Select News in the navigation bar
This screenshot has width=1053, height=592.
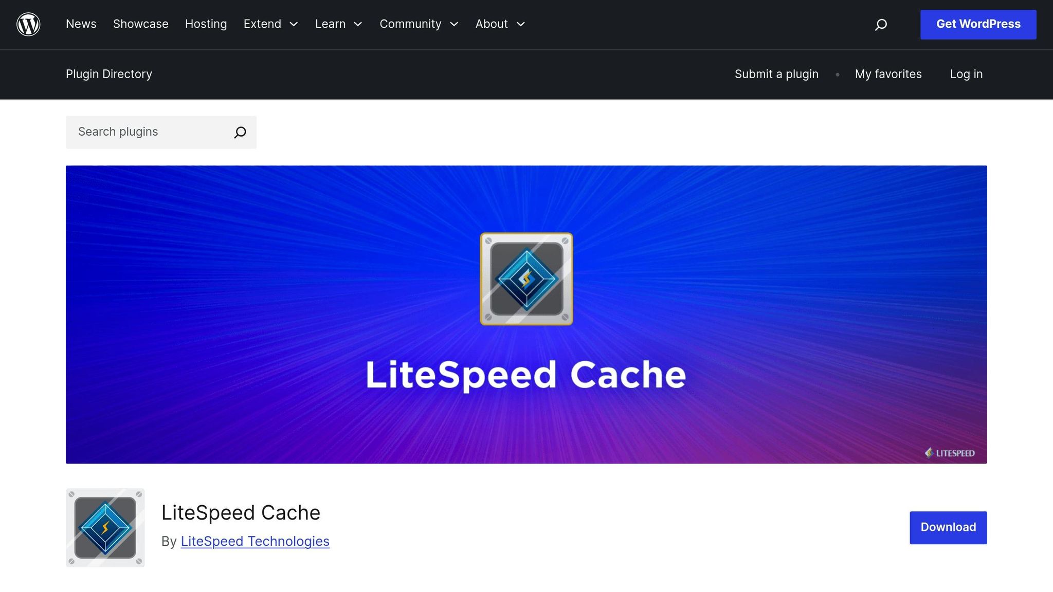[x=81, y=24]
